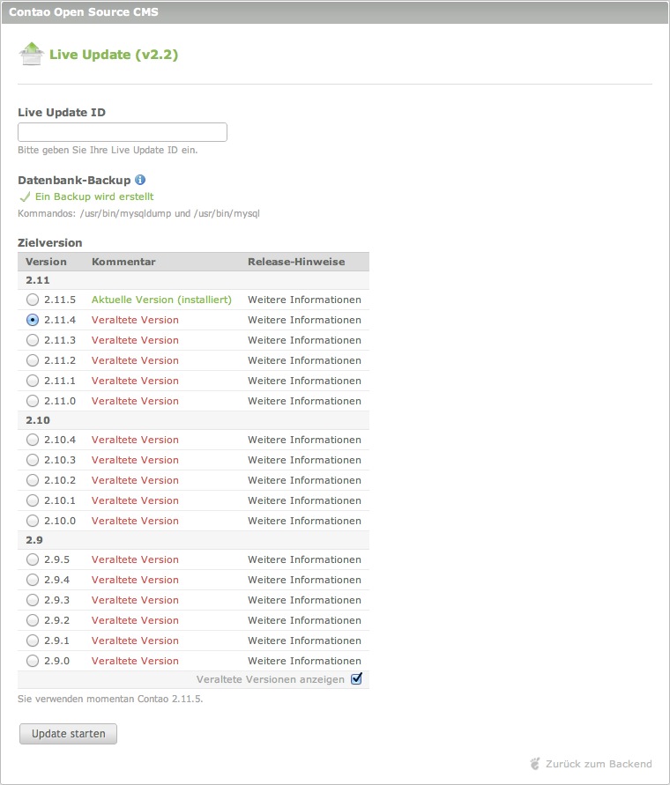Choose version 2.10.2 radio button

click(33, 481)
